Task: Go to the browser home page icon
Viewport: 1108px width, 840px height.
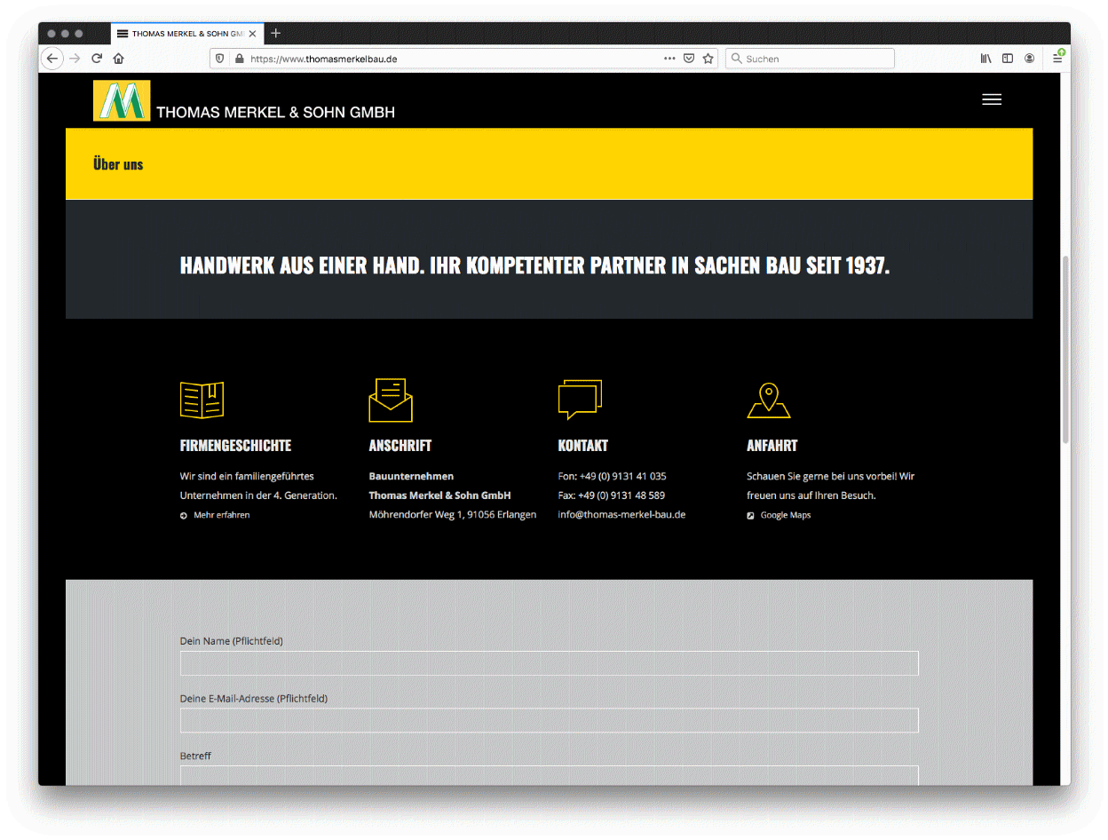Action: tap(118, 59)
